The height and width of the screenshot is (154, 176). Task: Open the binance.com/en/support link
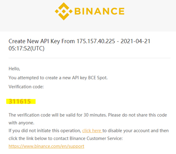coord(47,146)
